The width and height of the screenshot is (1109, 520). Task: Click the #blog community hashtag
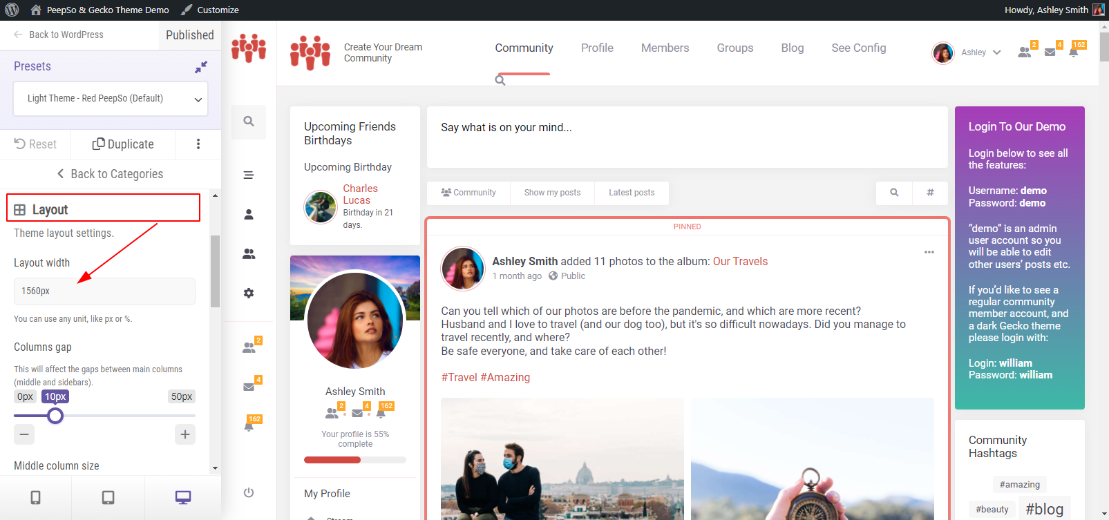pos(1044,509)
